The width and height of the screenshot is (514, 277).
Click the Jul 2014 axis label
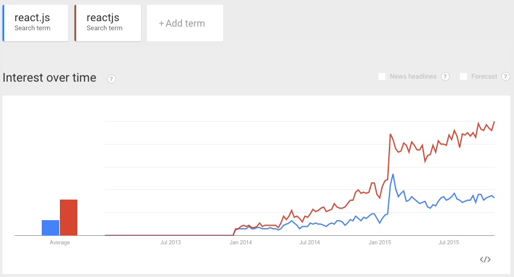(310, 243)
